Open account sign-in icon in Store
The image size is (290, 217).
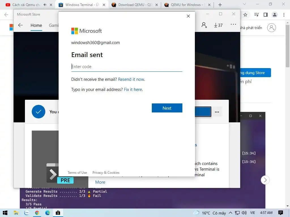pyautogui.click(x=204, y=25)
